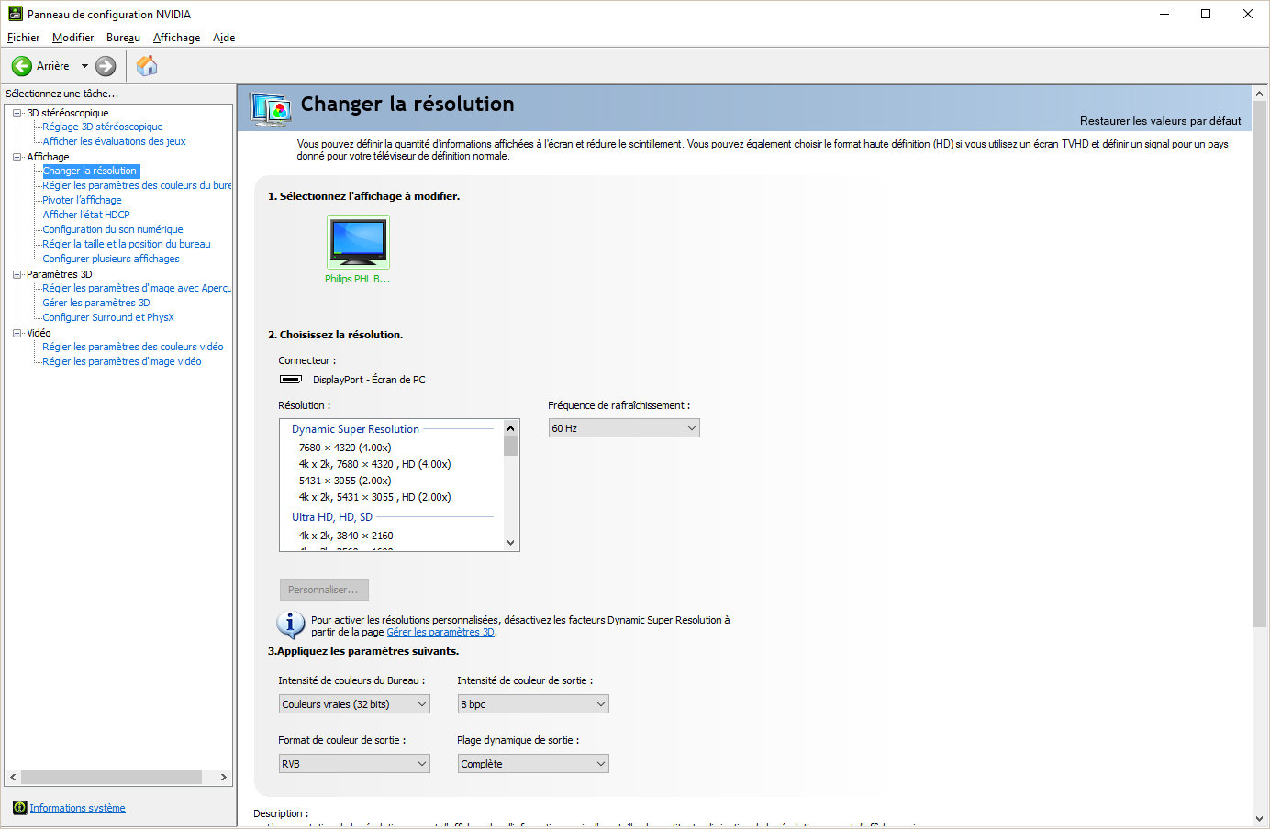The height and width of the screenshot is (829, 1270).
Task: Open the Fichier menu
Action: [23, 38]
